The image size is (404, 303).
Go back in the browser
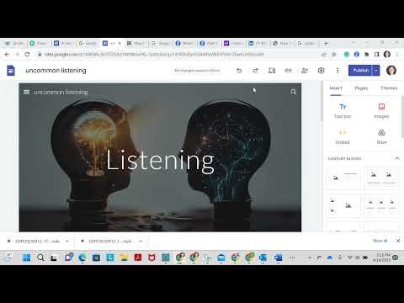pyautogui.click(x=8, y=55)
